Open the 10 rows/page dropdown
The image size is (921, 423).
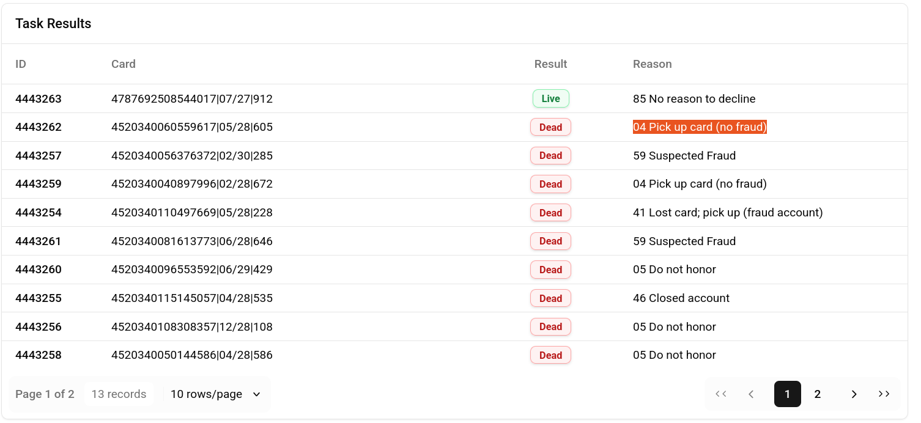[x=215, y=394]
